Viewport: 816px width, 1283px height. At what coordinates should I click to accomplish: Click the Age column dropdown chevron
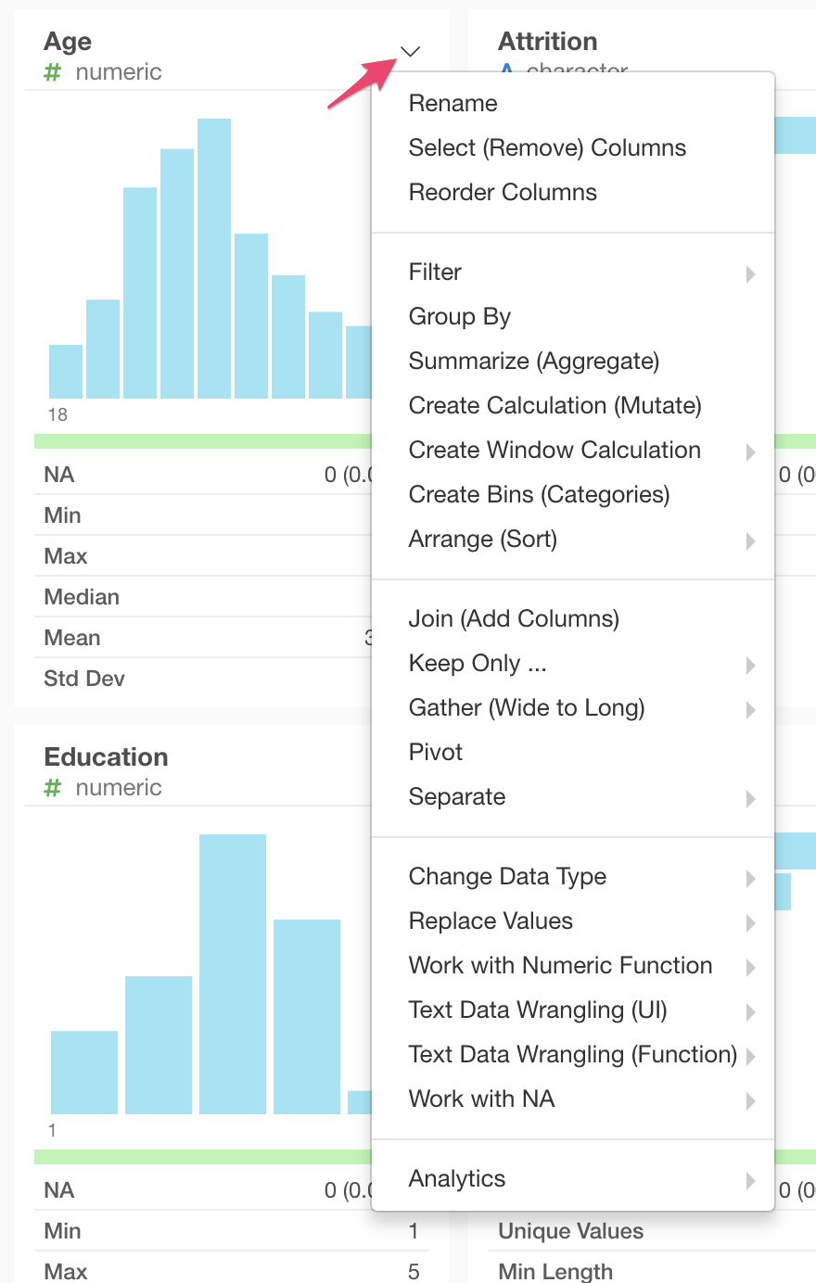click(410, 51)
